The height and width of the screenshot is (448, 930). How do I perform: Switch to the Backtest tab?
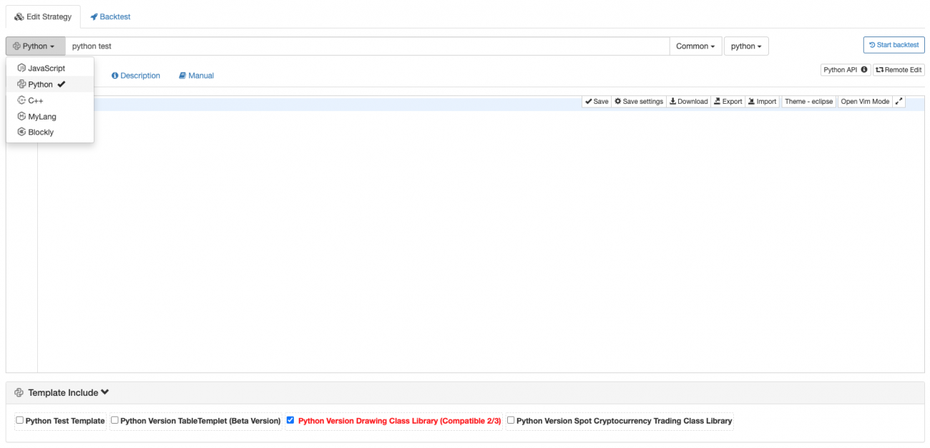coord(110,16)
